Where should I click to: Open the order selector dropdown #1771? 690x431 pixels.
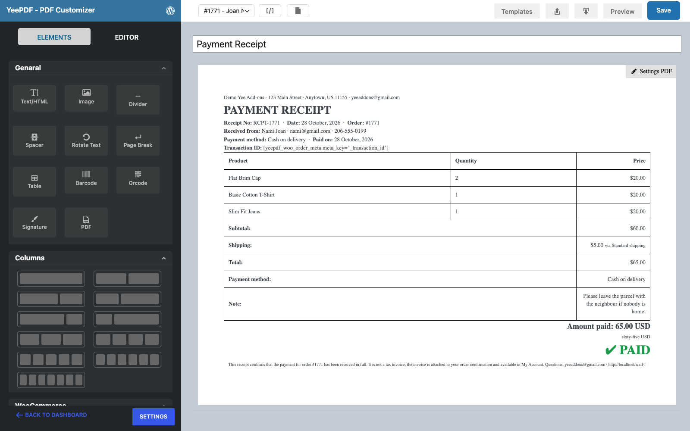[x=226, y=11]
